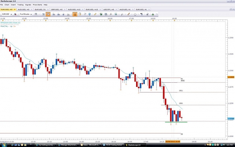The width and height of the screenshot is (235, 147).
Task: Open the Signals menu
Action: pos(28,5)
